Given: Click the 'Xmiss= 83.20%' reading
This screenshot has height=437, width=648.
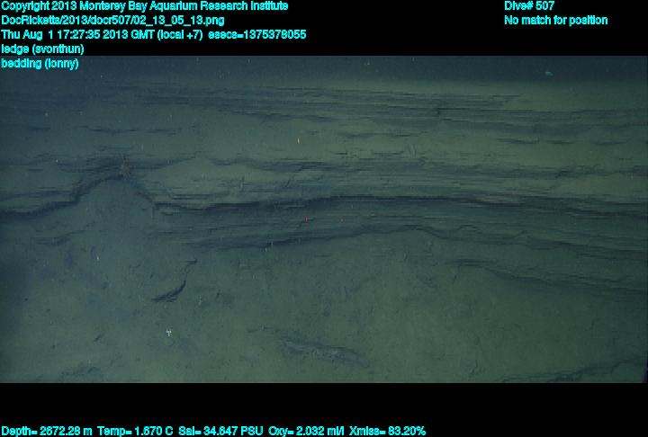Looking at the screenshot, I should point(387,432).
